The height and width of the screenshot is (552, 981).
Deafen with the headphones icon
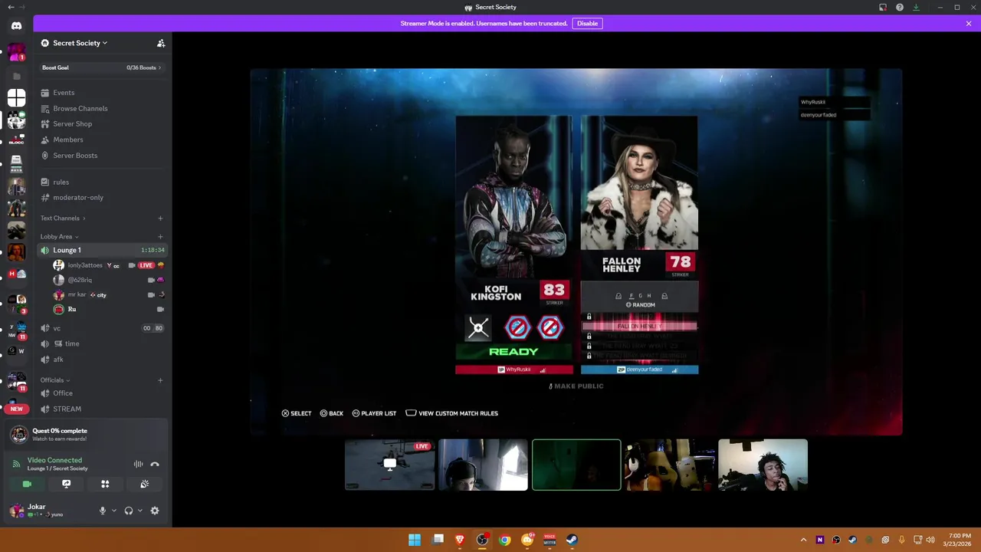click(128, 511)
